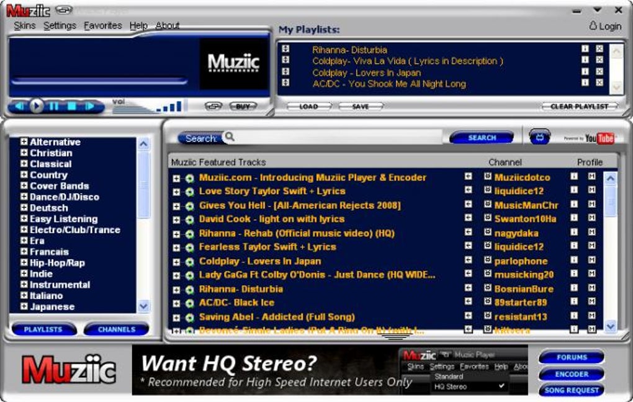Screen dimensions: 633x402
Task: Remove AC/DC - You Shook Me All Night Long from the playlist
Action: 599,83
